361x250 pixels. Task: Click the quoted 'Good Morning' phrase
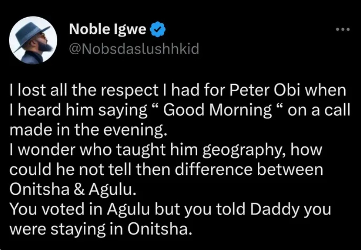click(x=217, y=110)
